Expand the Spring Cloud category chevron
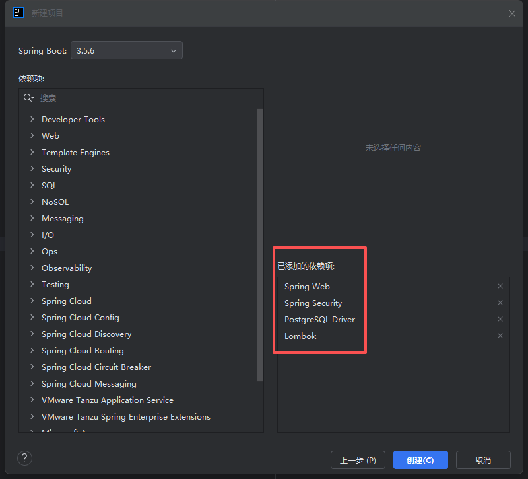 click(x=32, y=301)
